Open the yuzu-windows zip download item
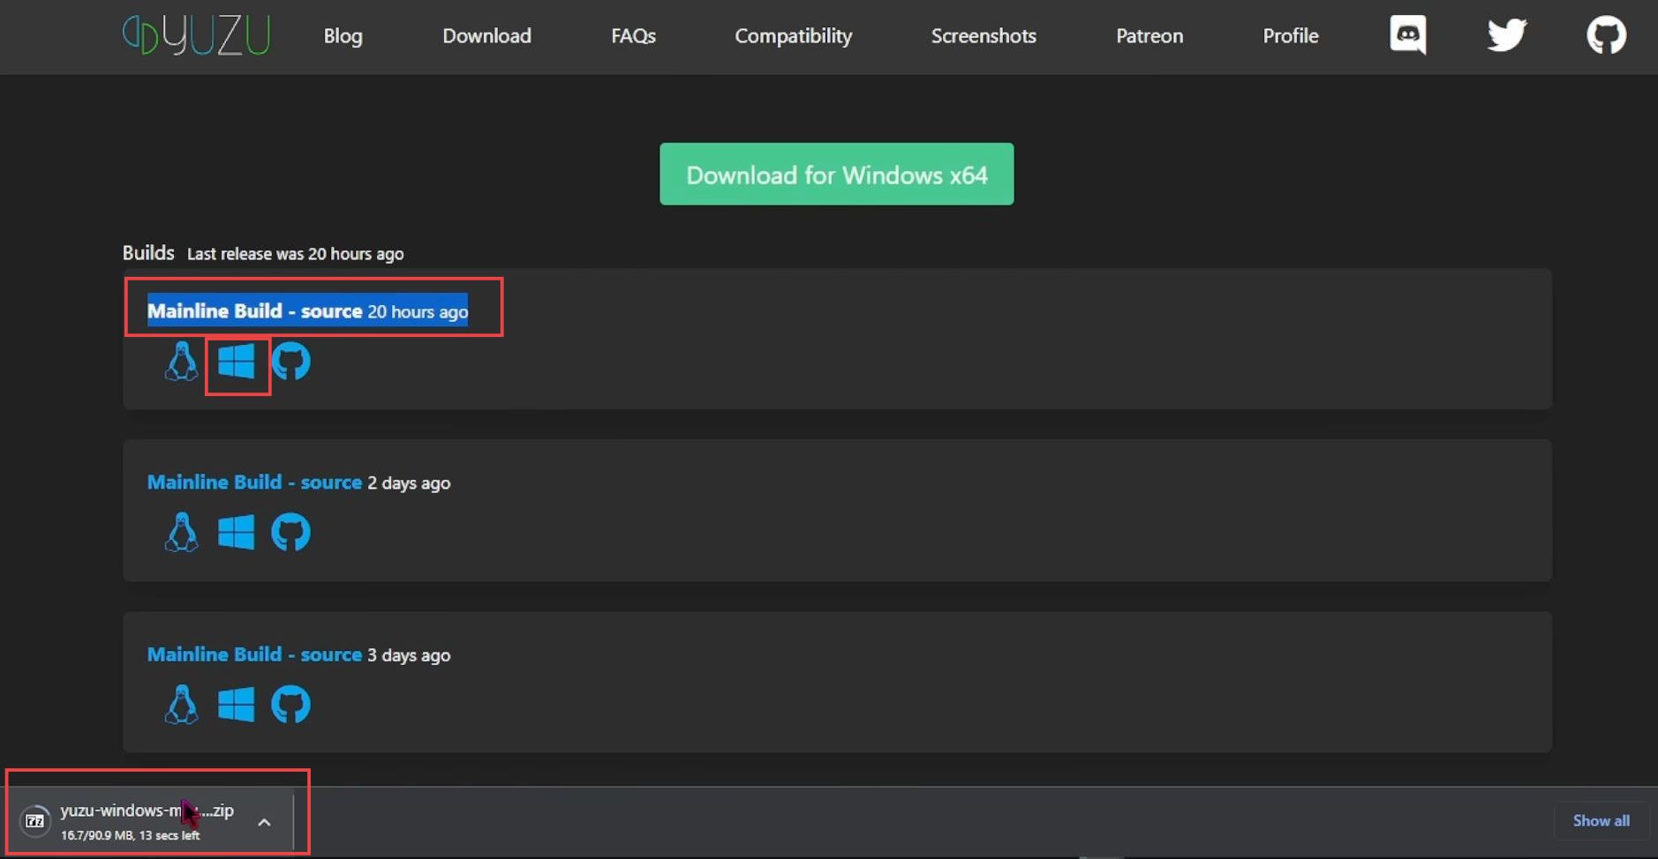1658x859 pixels. pos(147,821)
